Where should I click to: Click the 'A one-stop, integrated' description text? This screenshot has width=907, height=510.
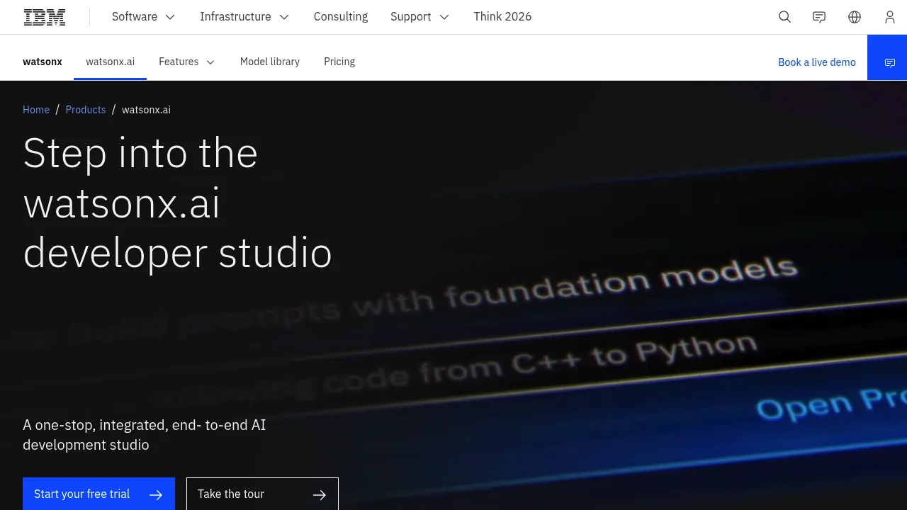click(x=145, y=435)
